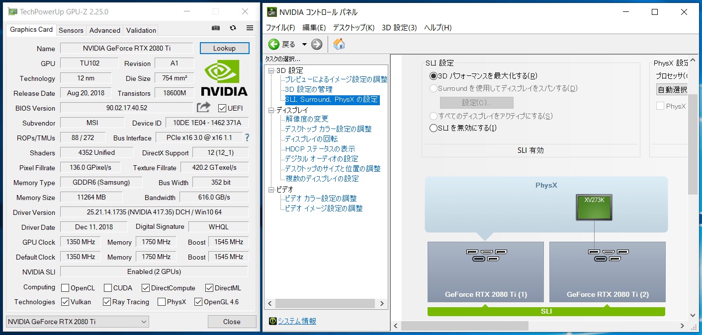Select ディスプレイの回転 tree item

pos(311,139)
